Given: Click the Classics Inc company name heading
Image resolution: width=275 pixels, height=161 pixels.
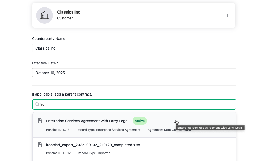Looking at the screenshot, I should point(69,12).
